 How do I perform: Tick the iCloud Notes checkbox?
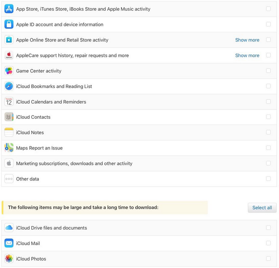click(268, 132)
